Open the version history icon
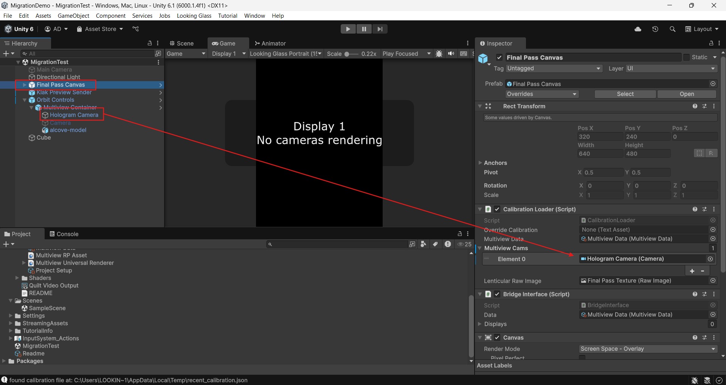Viewport: 726px width, 385px height. (655, 29)
